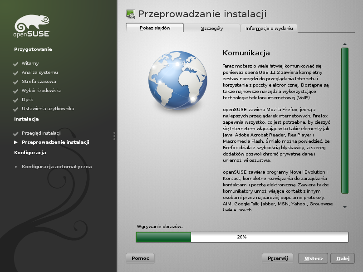
Task: Click the installation progress bar at 26%
Action: tap(242, 237)
